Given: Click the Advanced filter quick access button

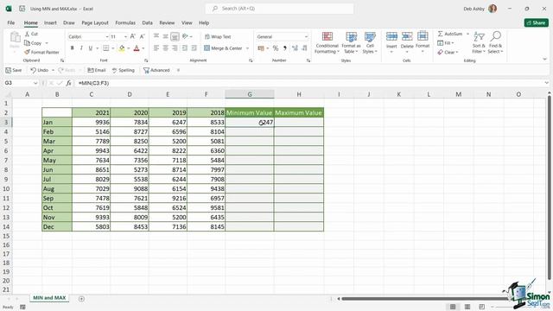Looking at the screenshot, I should click(156, 70).
